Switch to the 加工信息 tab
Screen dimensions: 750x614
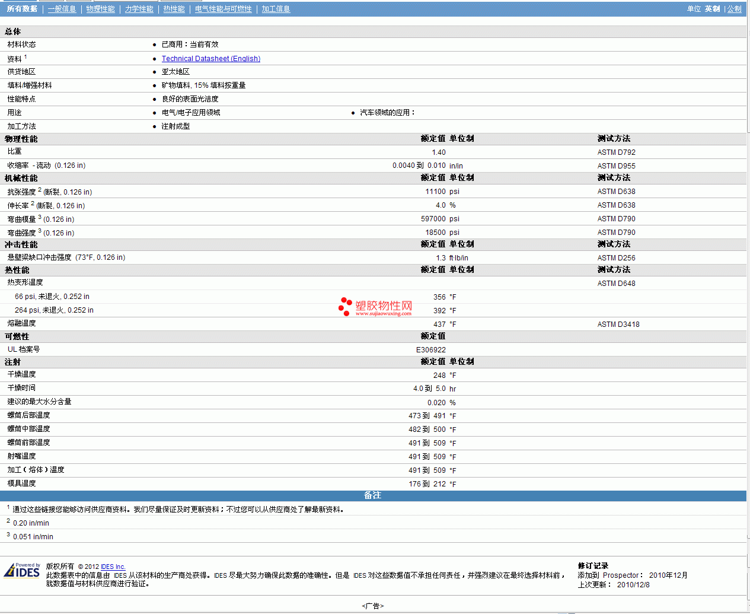pyautogui.click(x=276, y=9)
